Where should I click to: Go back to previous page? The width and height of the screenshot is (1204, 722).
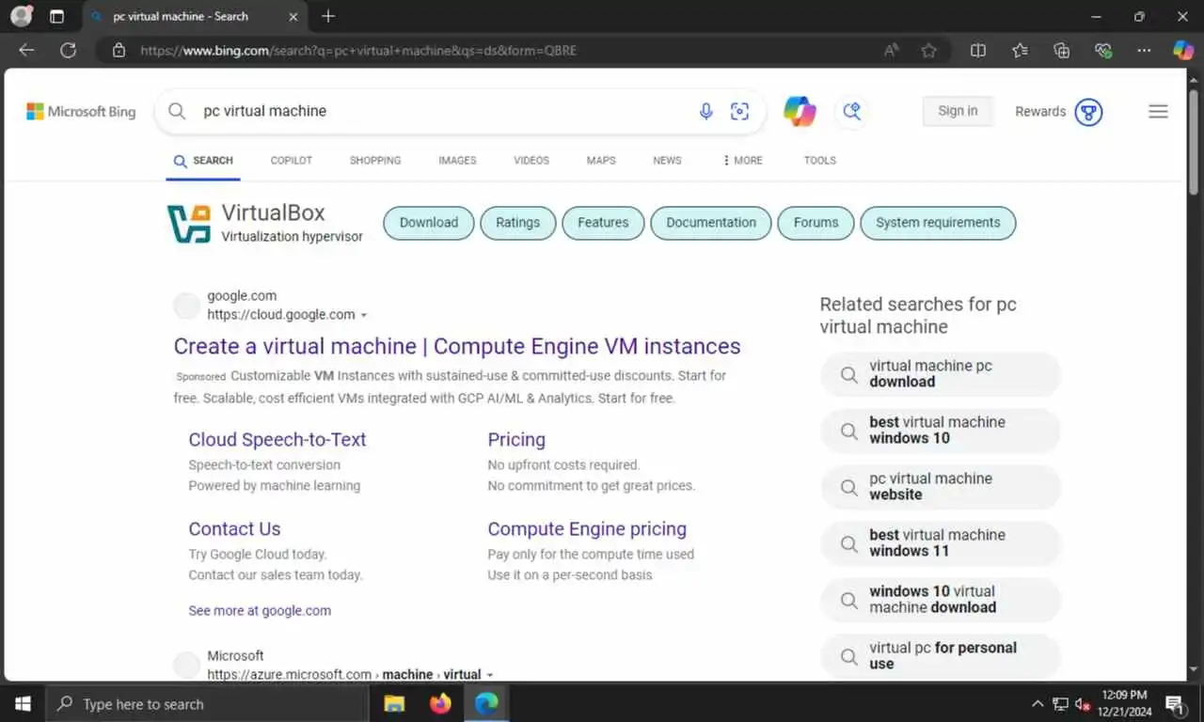point(26,51)
